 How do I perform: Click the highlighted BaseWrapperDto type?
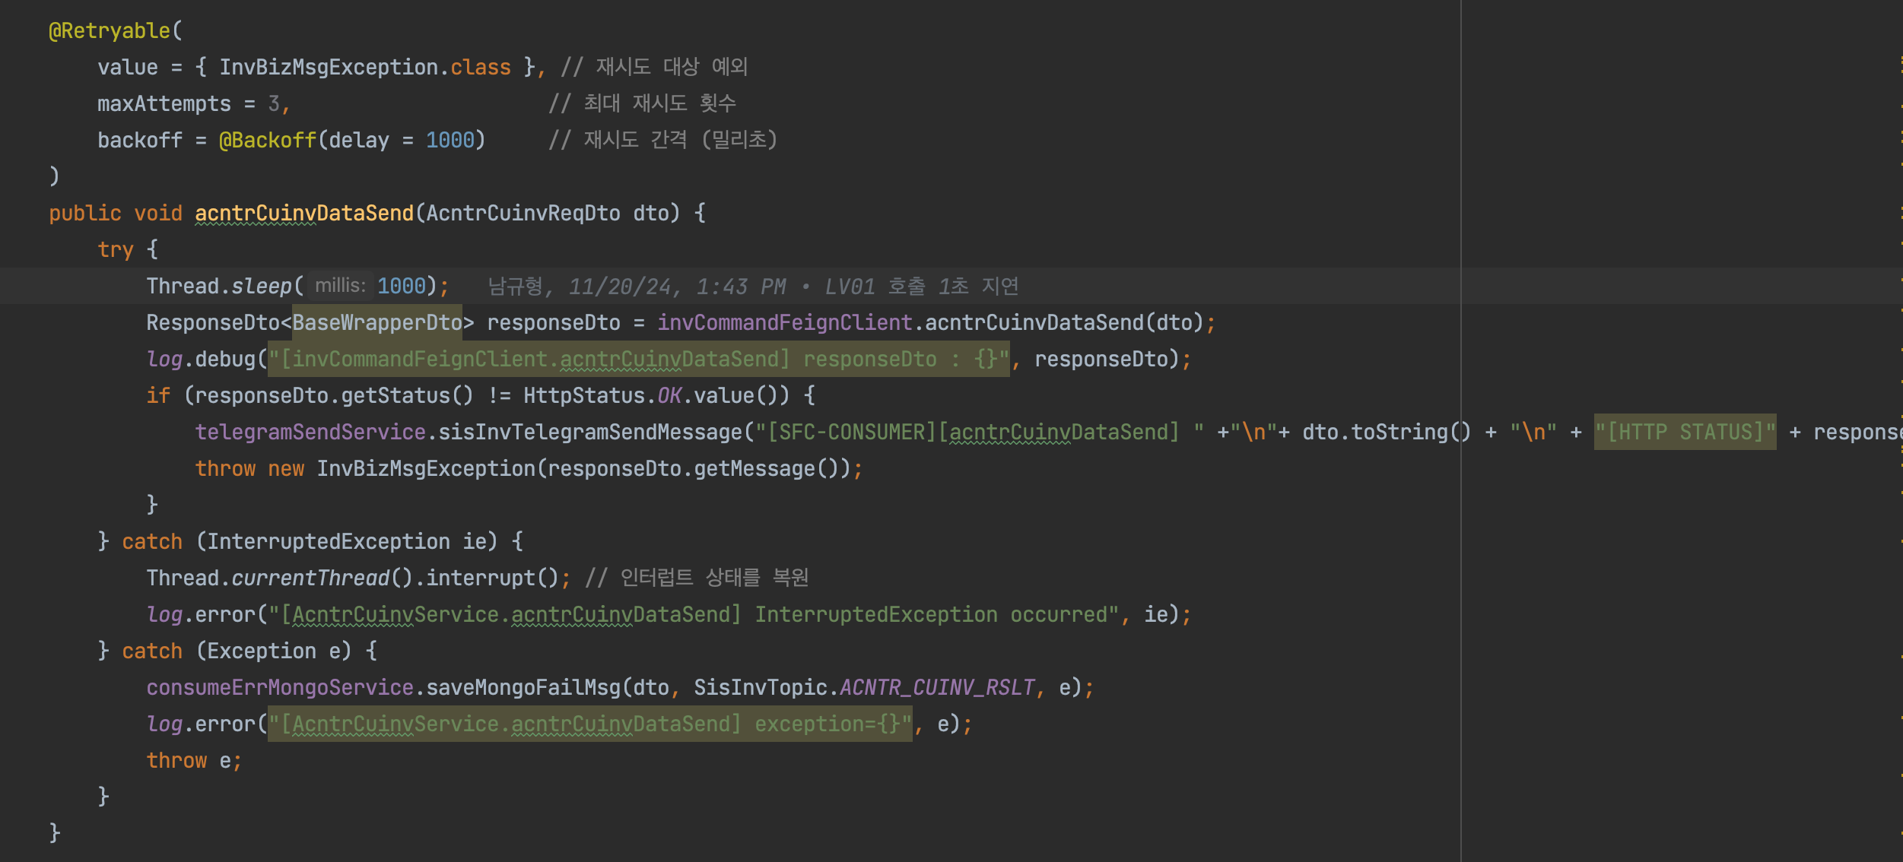point(376,322)
